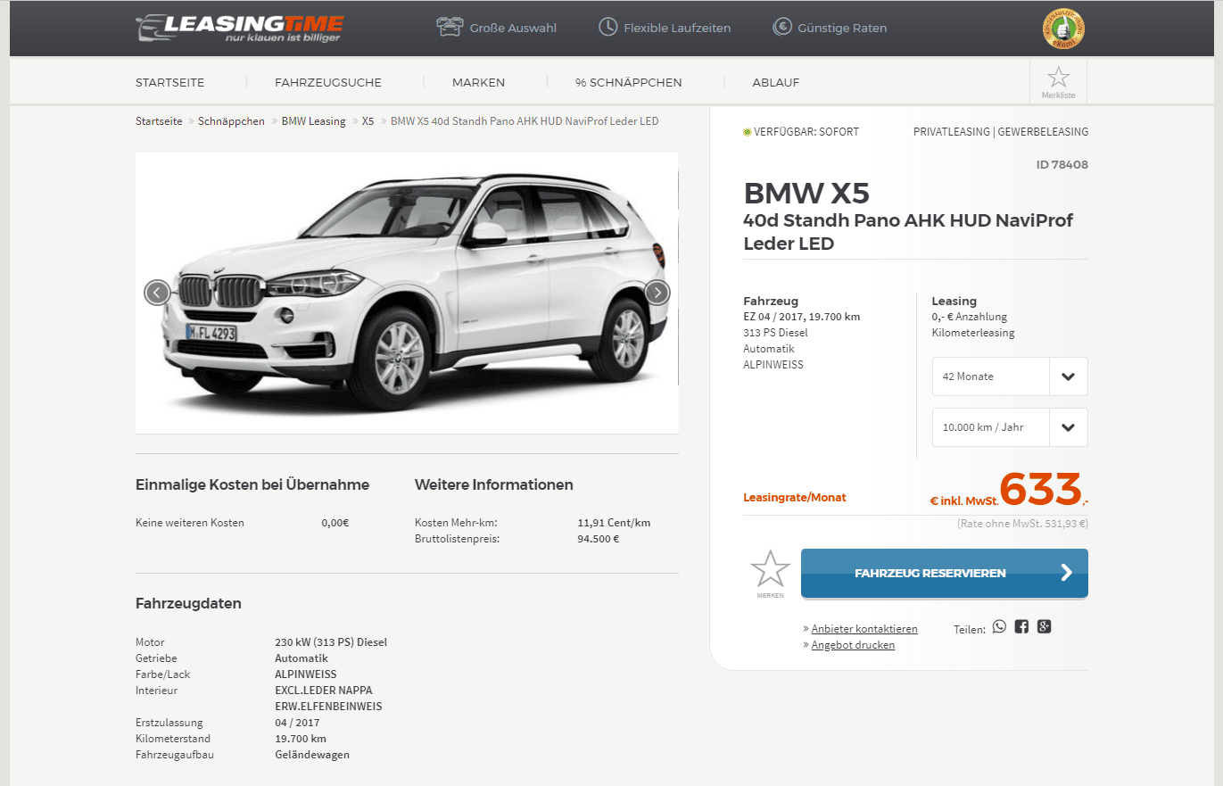Click the BMW X5 heading

[x=806, y=193]
